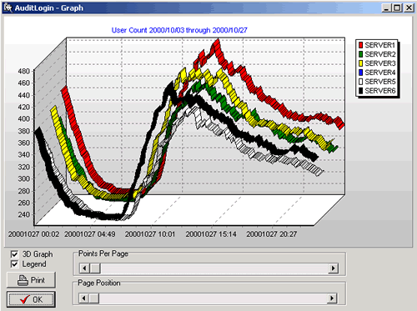Maximize the AuditLogin Graph window
The height and width of the screenshot is (311, 417).
(x=397, y=8)
